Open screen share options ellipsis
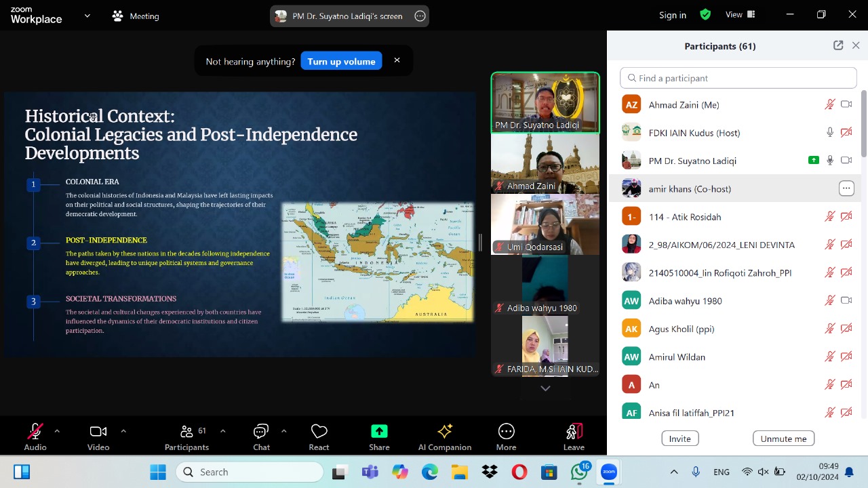Screen dimensions: 868x488 [420, 16]
